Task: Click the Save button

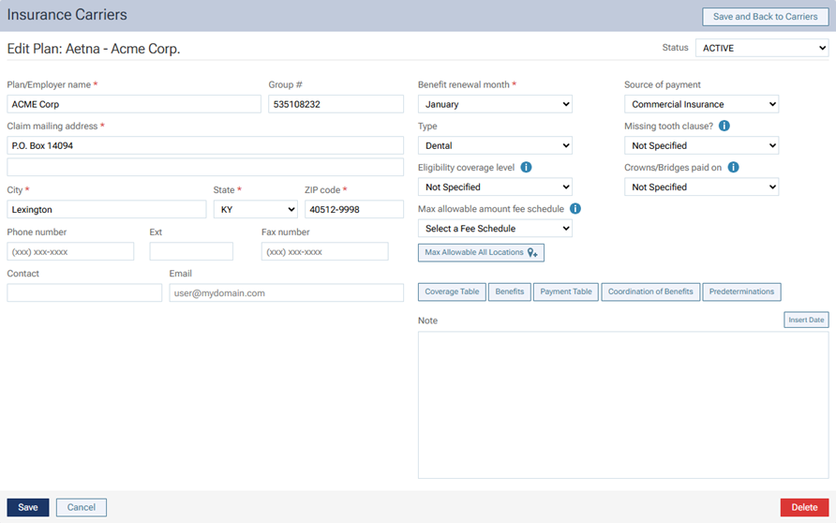Action: [x=28, y=508]
